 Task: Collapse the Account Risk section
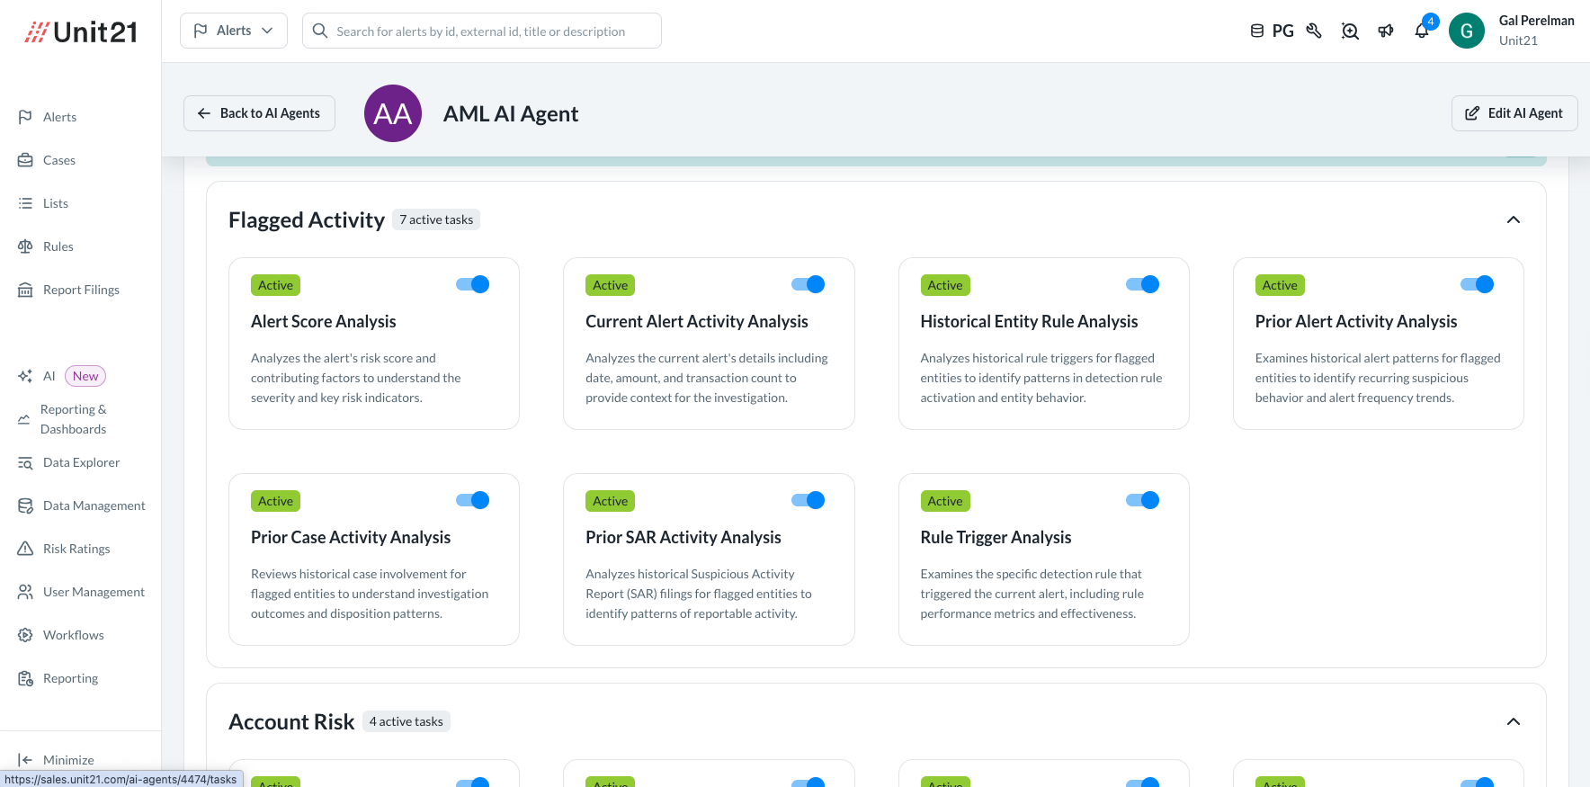point(1514,721)
